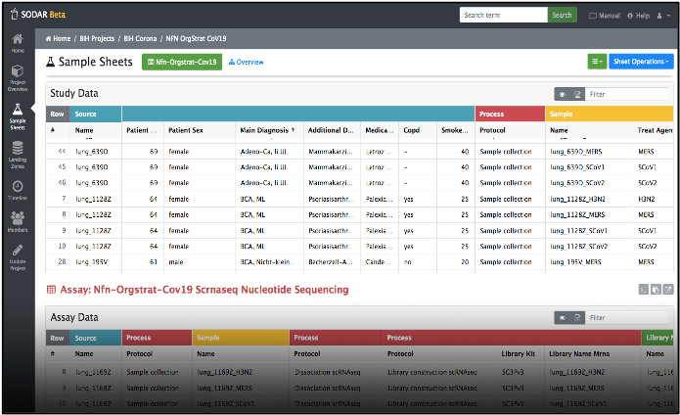Click Assay: Nfn-Orgstrat-Cov19 Scrnaseq title
This screenshot has width=680, height=415.
[x=204, y=290]
